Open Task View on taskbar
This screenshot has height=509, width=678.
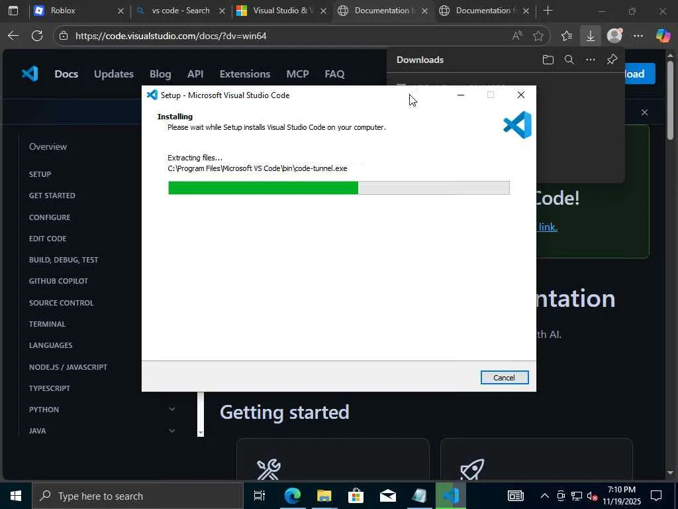click(x=260, y=496)
